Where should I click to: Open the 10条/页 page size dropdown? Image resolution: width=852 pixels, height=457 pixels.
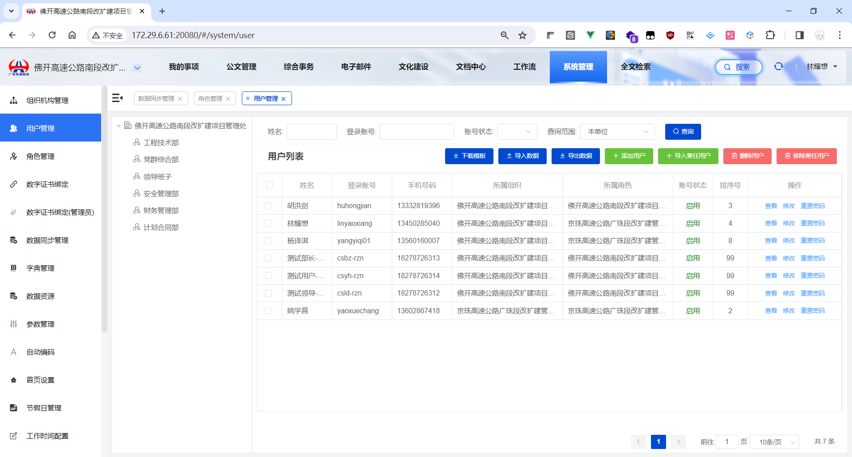[x=774, y=442]
